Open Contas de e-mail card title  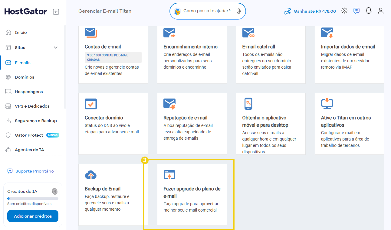pyautogui.click(x=103, y=47)
